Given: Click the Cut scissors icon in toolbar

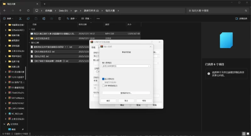Looking at the screenshot, I should coord(20,18).
